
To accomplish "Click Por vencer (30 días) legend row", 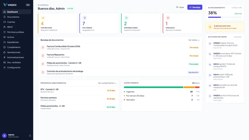I will click(162, 96).
